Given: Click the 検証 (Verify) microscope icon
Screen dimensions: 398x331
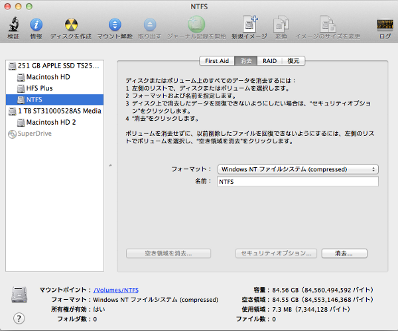Looking at the screenshot, I should point(13,25).
